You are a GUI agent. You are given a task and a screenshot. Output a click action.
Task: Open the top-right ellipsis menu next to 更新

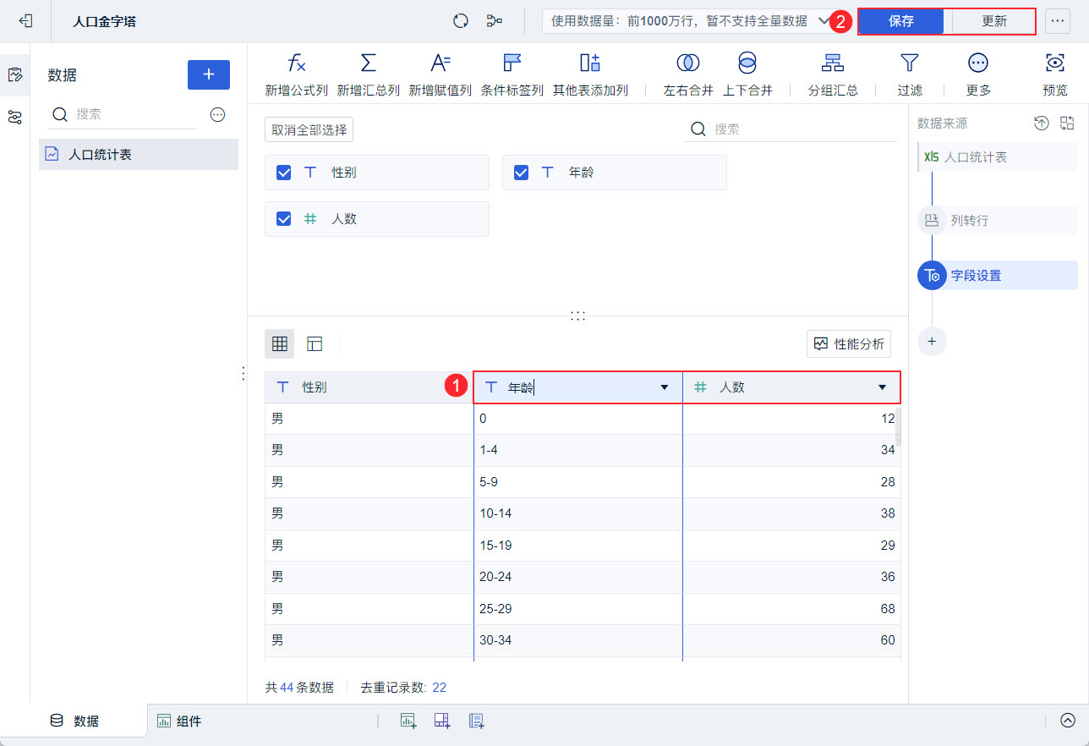coord(1058,21)
